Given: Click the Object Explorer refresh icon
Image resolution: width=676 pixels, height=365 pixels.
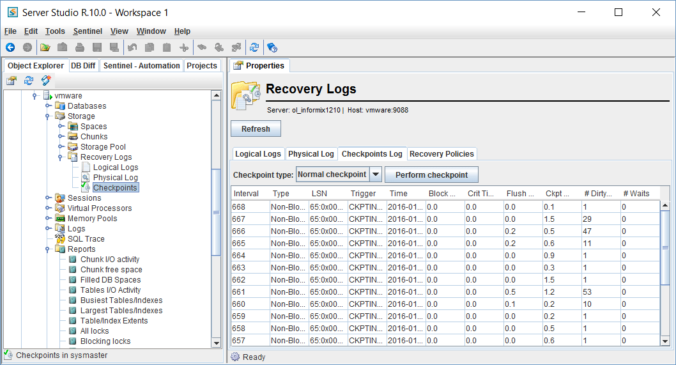Looking at the screenshot, I should 29,81.
